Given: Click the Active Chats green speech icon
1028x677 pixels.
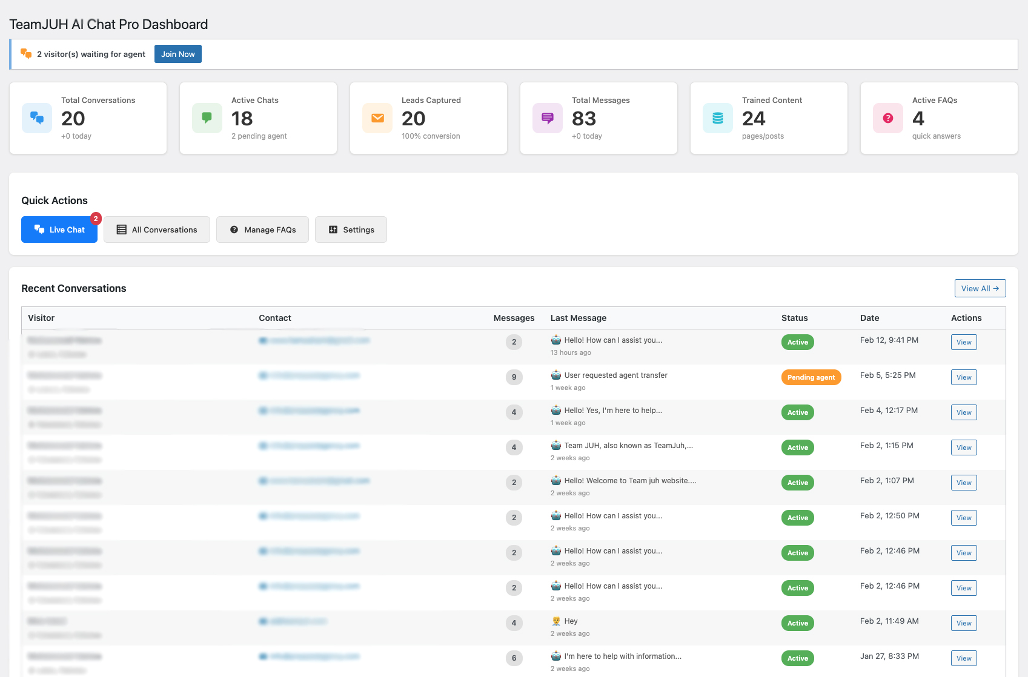Looking at the screenshot, I should 207,118.
